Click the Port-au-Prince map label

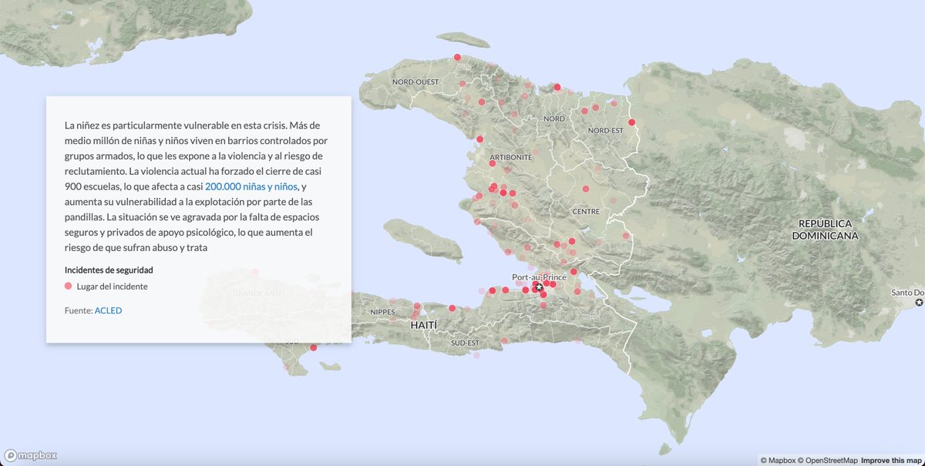coord(539,277)
